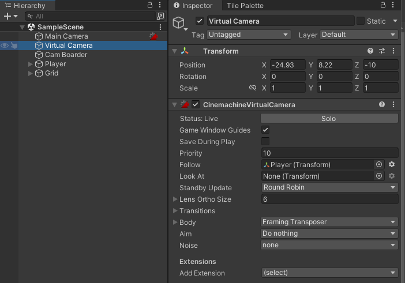The height and width of the screenshot is (283, 405).
Task: Click the Position Y field
Action: [334, 65]
